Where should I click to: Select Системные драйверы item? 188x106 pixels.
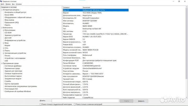coord(13,66)
